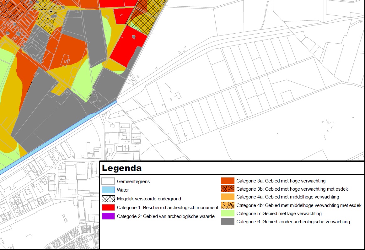Image resolution: width=365 pixels, height=250 pixels.
Task: Click the dotted Categorie 3b esdek swatch
Action: pyautogui.click(x=228, y=189)
